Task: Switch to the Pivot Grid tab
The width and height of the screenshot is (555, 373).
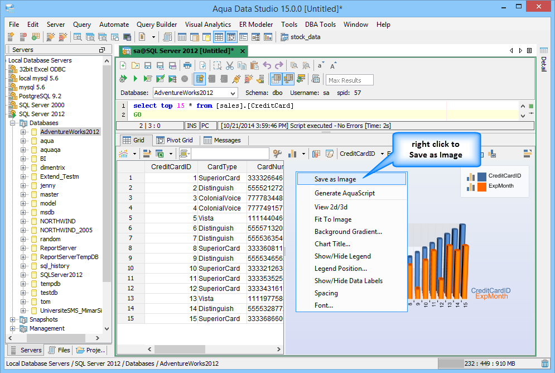Action: [175, 140]
